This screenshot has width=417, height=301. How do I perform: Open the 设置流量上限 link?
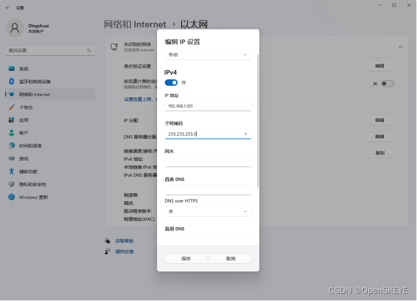140,99
